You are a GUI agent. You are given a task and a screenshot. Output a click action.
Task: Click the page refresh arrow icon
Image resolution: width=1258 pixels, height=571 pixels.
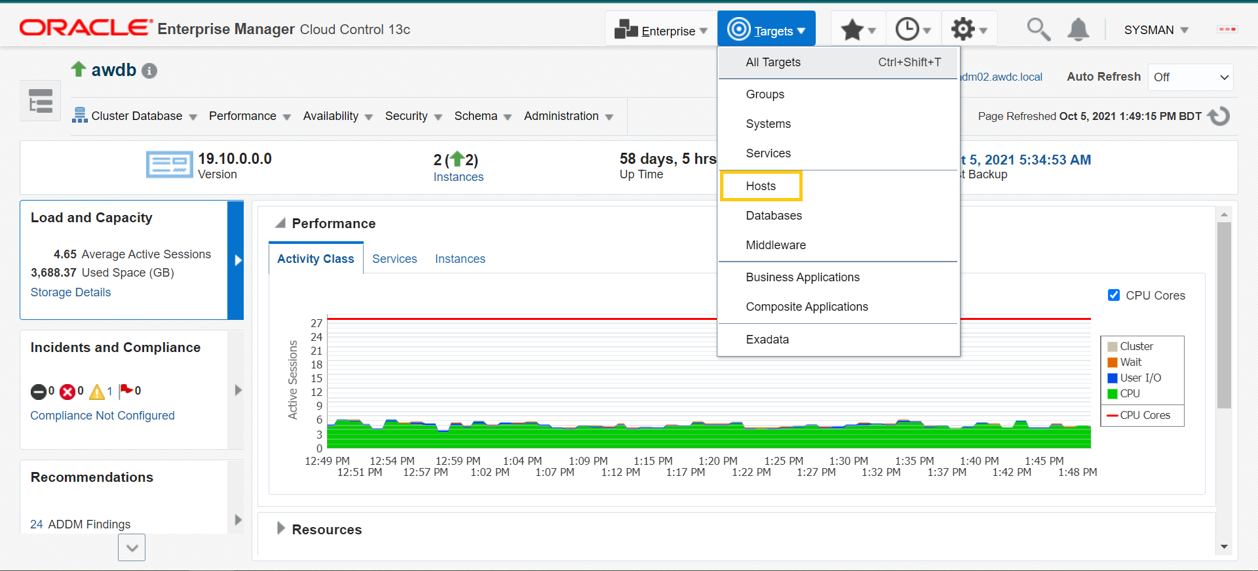(x=1219, y=116)
